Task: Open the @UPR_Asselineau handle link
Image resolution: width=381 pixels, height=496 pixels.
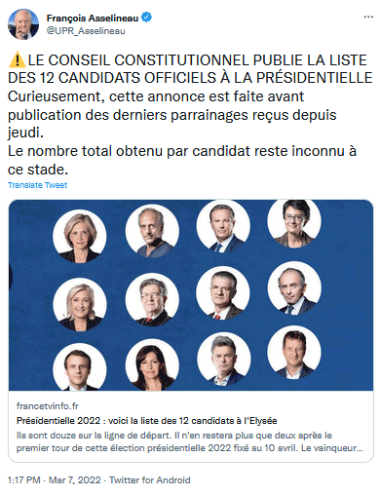Action: (x=86, y=31)
